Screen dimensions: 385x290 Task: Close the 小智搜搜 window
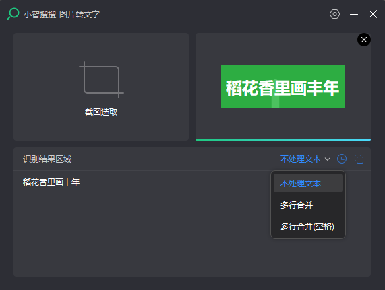click(373, 14)
